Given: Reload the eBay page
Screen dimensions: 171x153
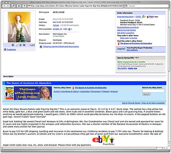Looking at the screenshot, I should pyautogui.click(x=19, y=6).
